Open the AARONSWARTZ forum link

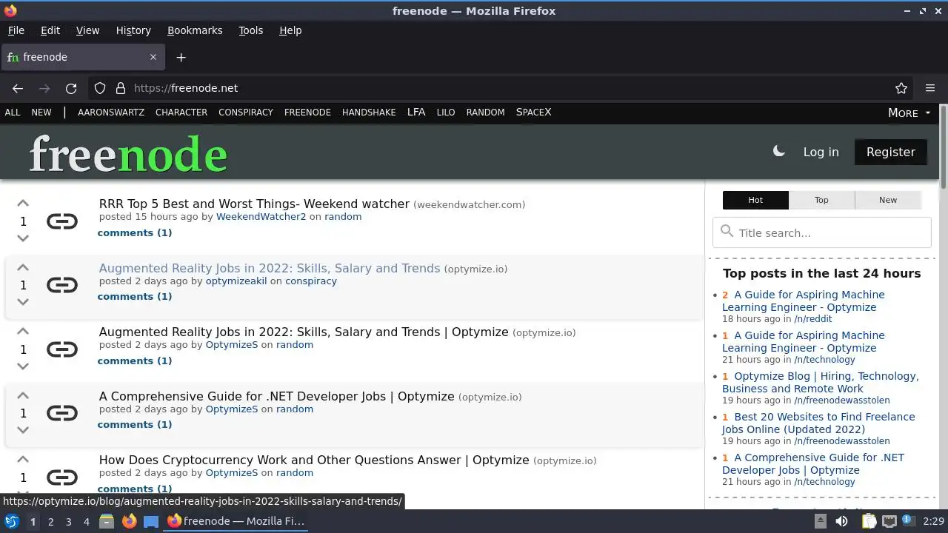click(111, 113)
